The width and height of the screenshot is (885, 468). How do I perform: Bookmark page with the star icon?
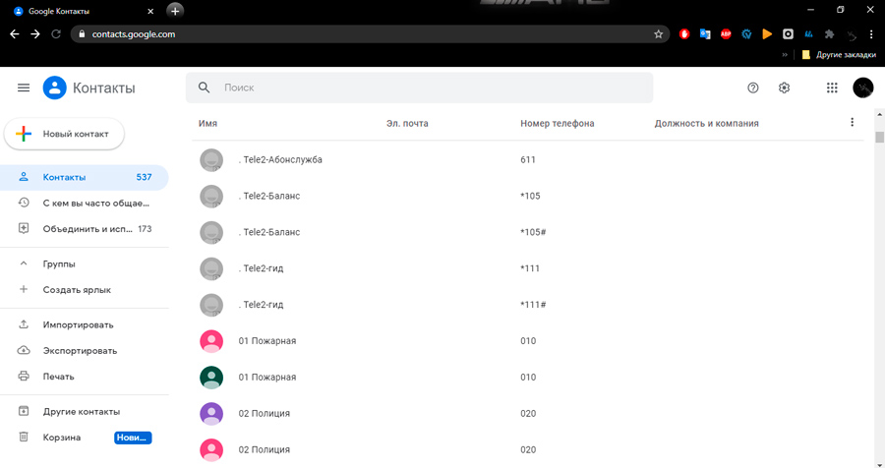click(x=658, y=33)
